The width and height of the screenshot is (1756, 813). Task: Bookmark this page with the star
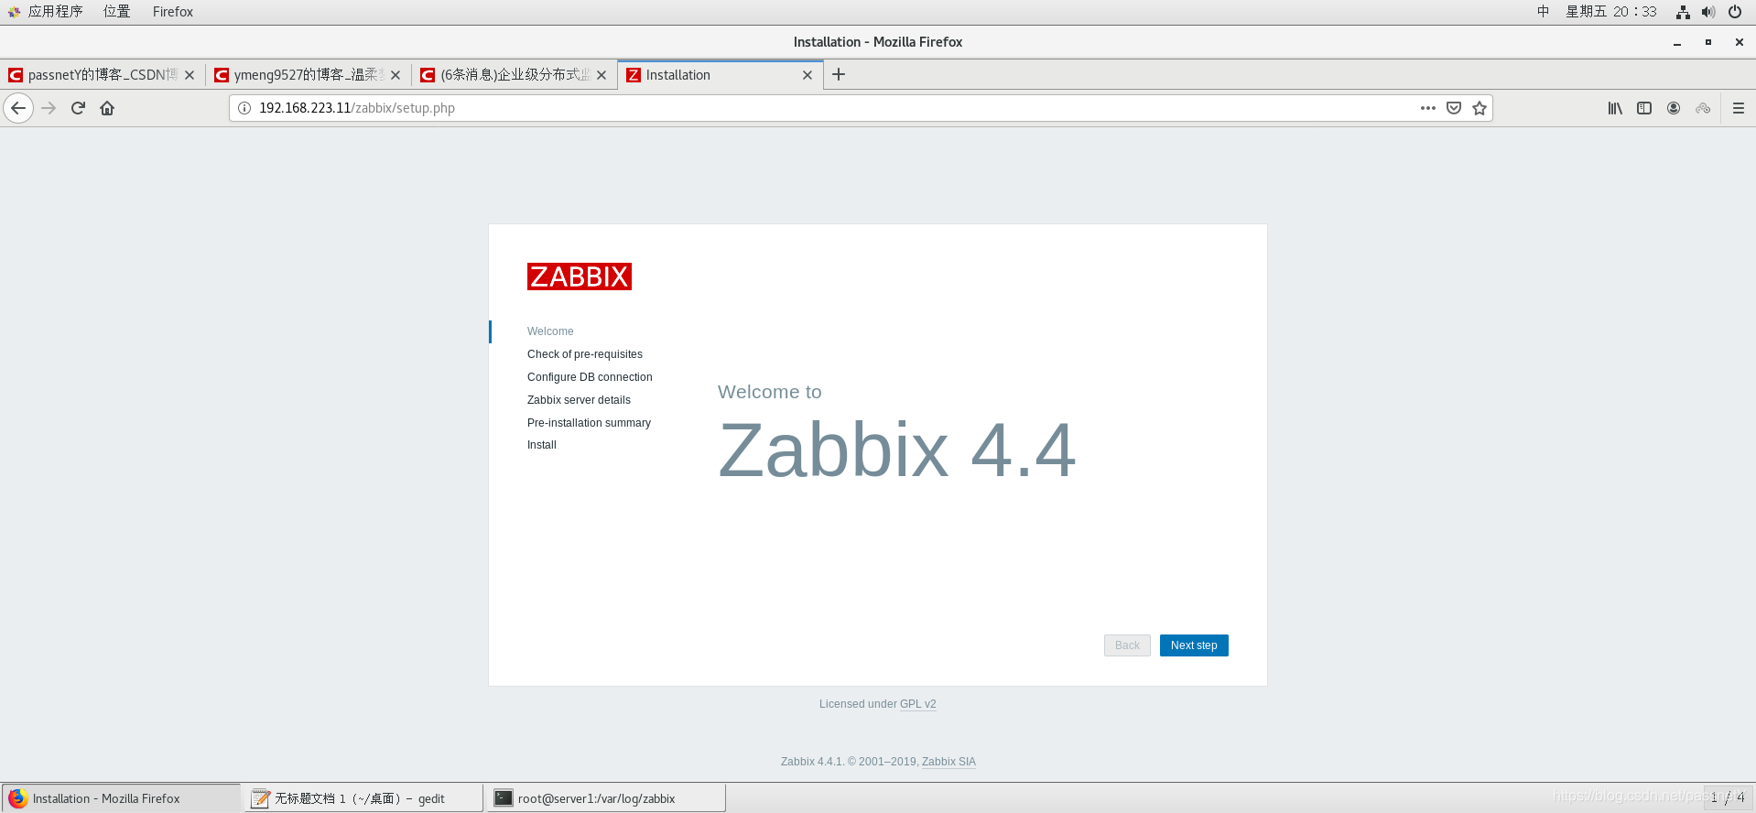pos(1480,108)
